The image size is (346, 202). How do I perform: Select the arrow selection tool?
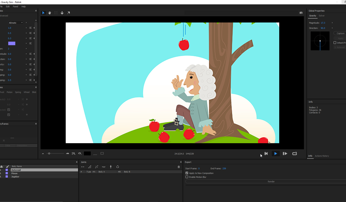point(43,13)
